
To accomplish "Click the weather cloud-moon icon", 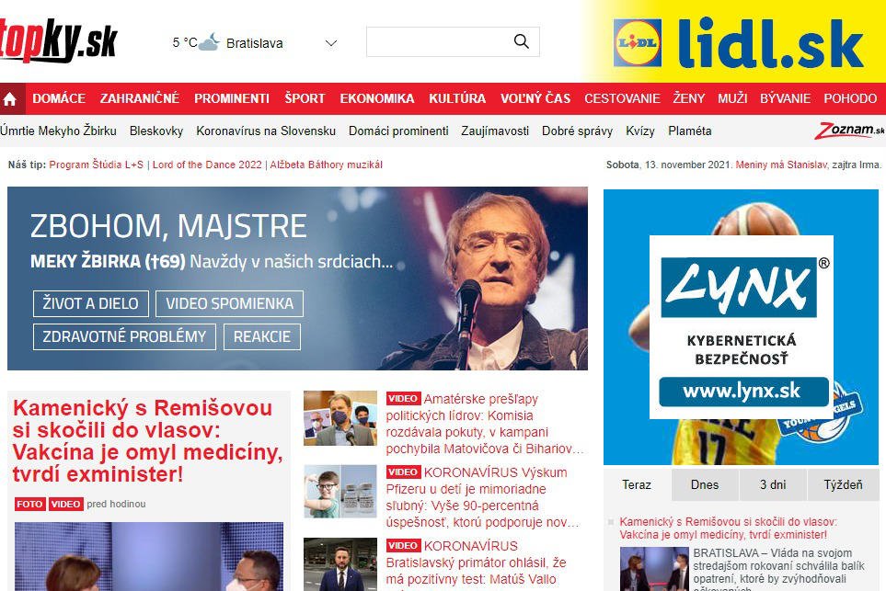I will pyautogui.click(x=209, y=42).
